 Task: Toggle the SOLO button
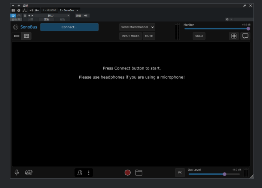(199, 36)
